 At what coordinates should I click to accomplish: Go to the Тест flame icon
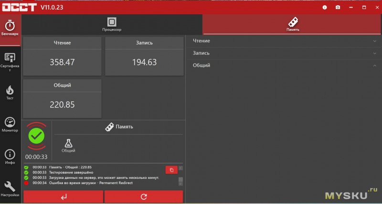click(x=10, y=93)
